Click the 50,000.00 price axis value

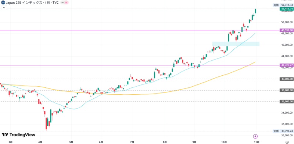[287, 22]
